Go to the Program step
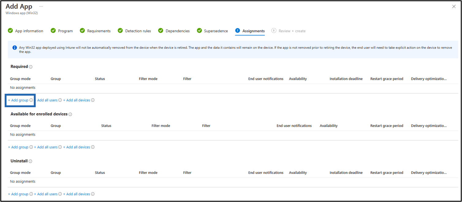 pyautogui.click(x=62, y=31)
